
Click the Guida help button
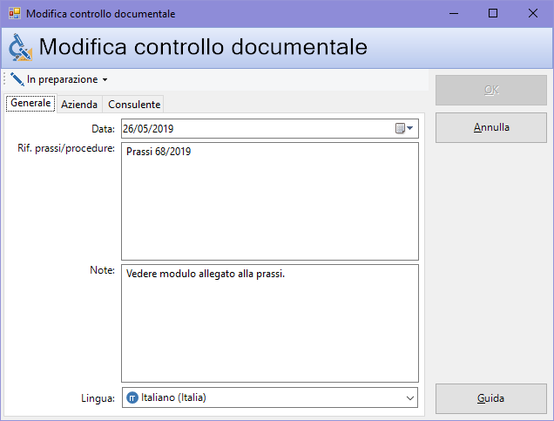[491, 398]
